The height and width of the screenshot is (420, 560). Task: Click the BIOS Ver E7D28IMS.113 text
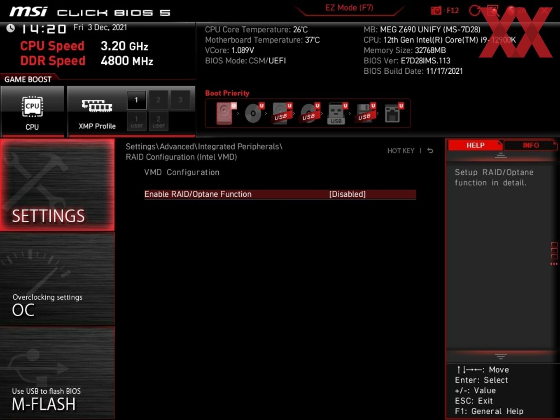[407, 61]
